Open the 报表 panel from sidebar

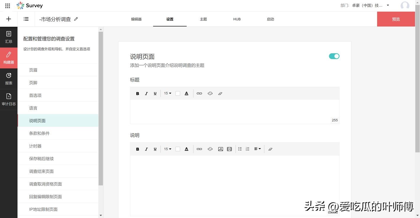(9, 79)
